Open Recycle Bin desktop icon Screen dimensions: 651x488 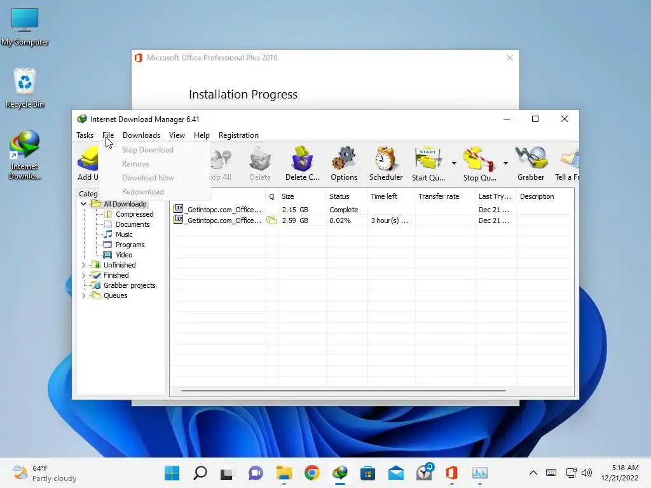(x=25, y=88)
